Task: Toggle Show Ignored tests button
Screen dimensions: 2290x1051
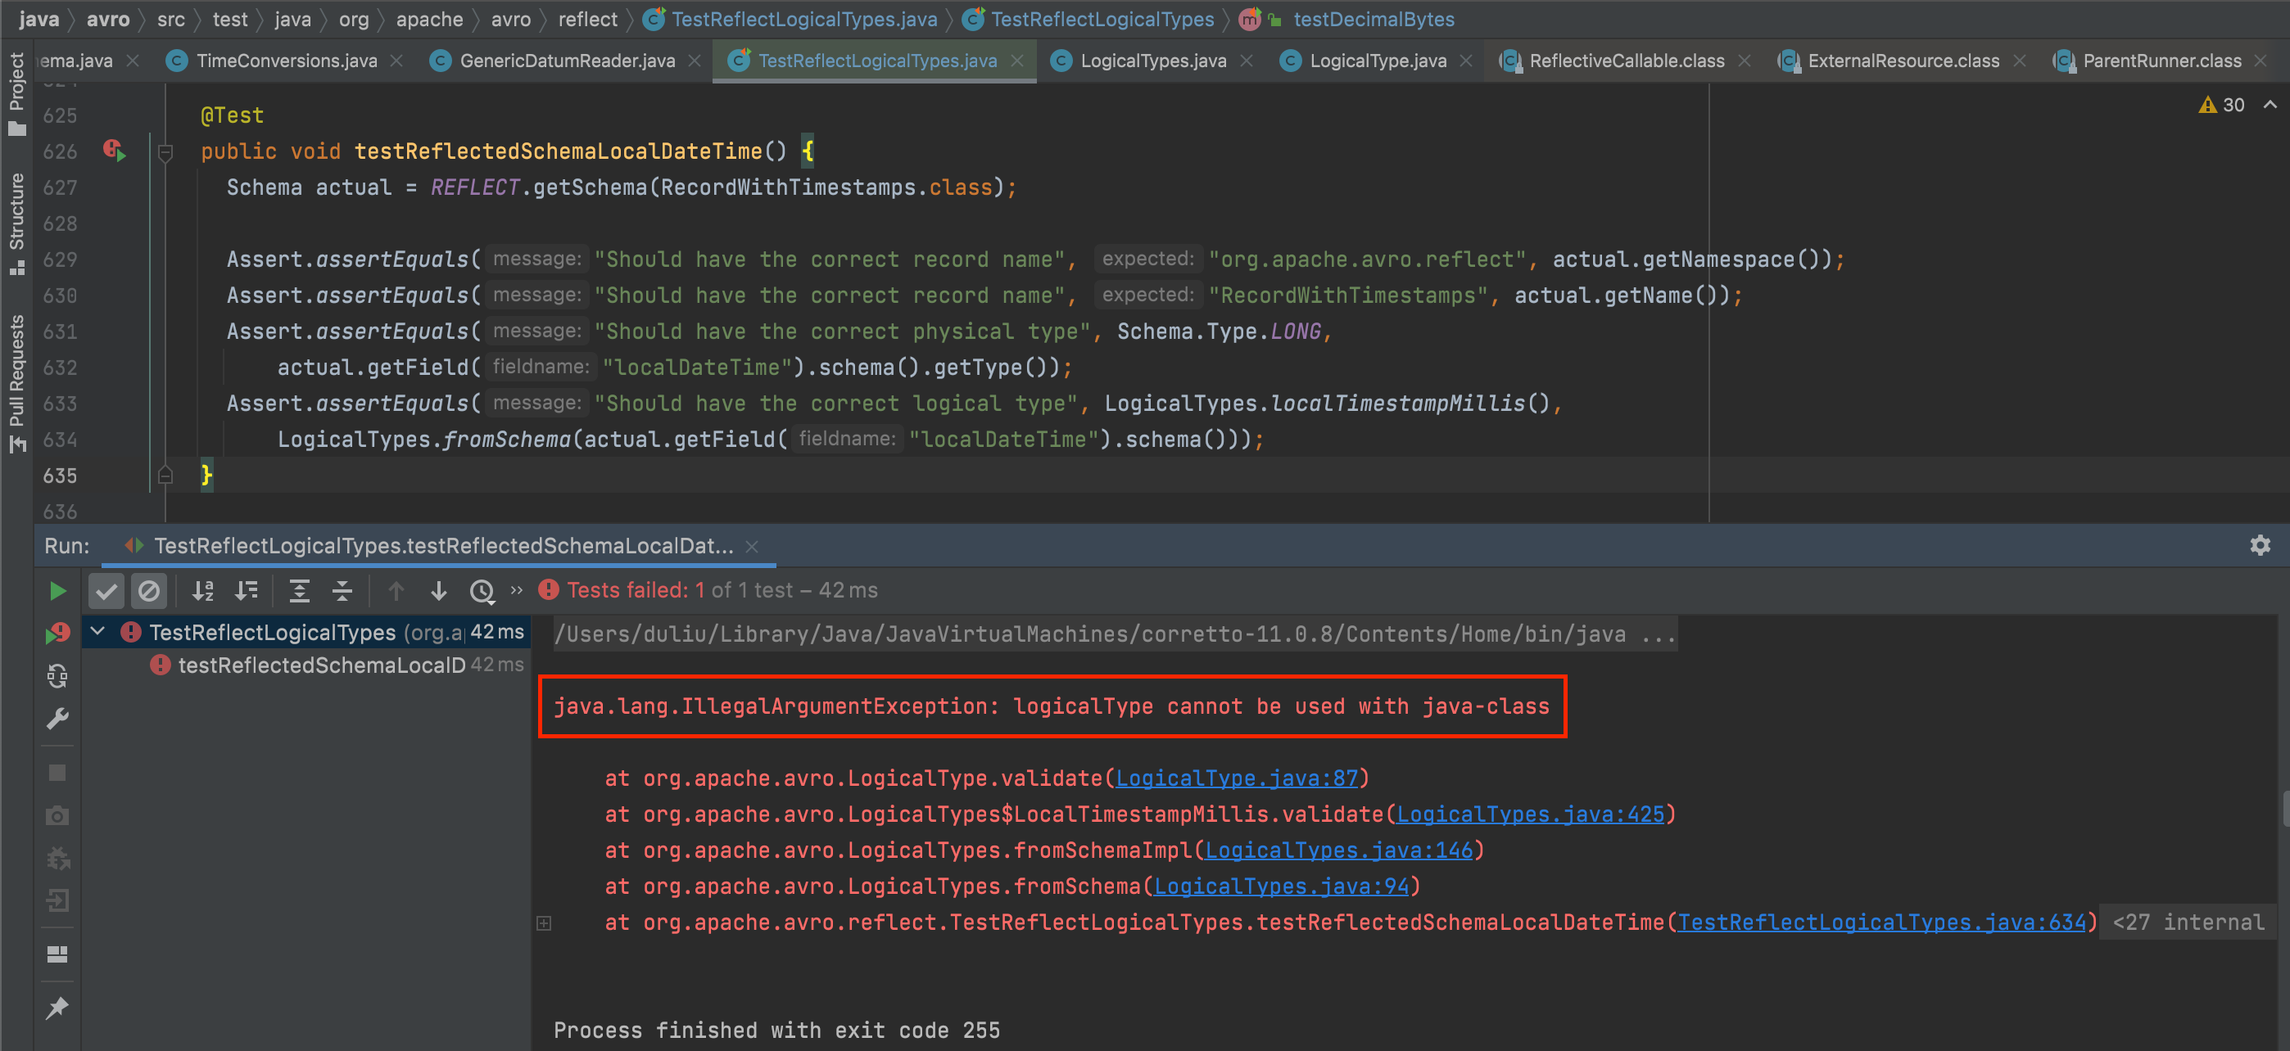Action: coord(149,591)
